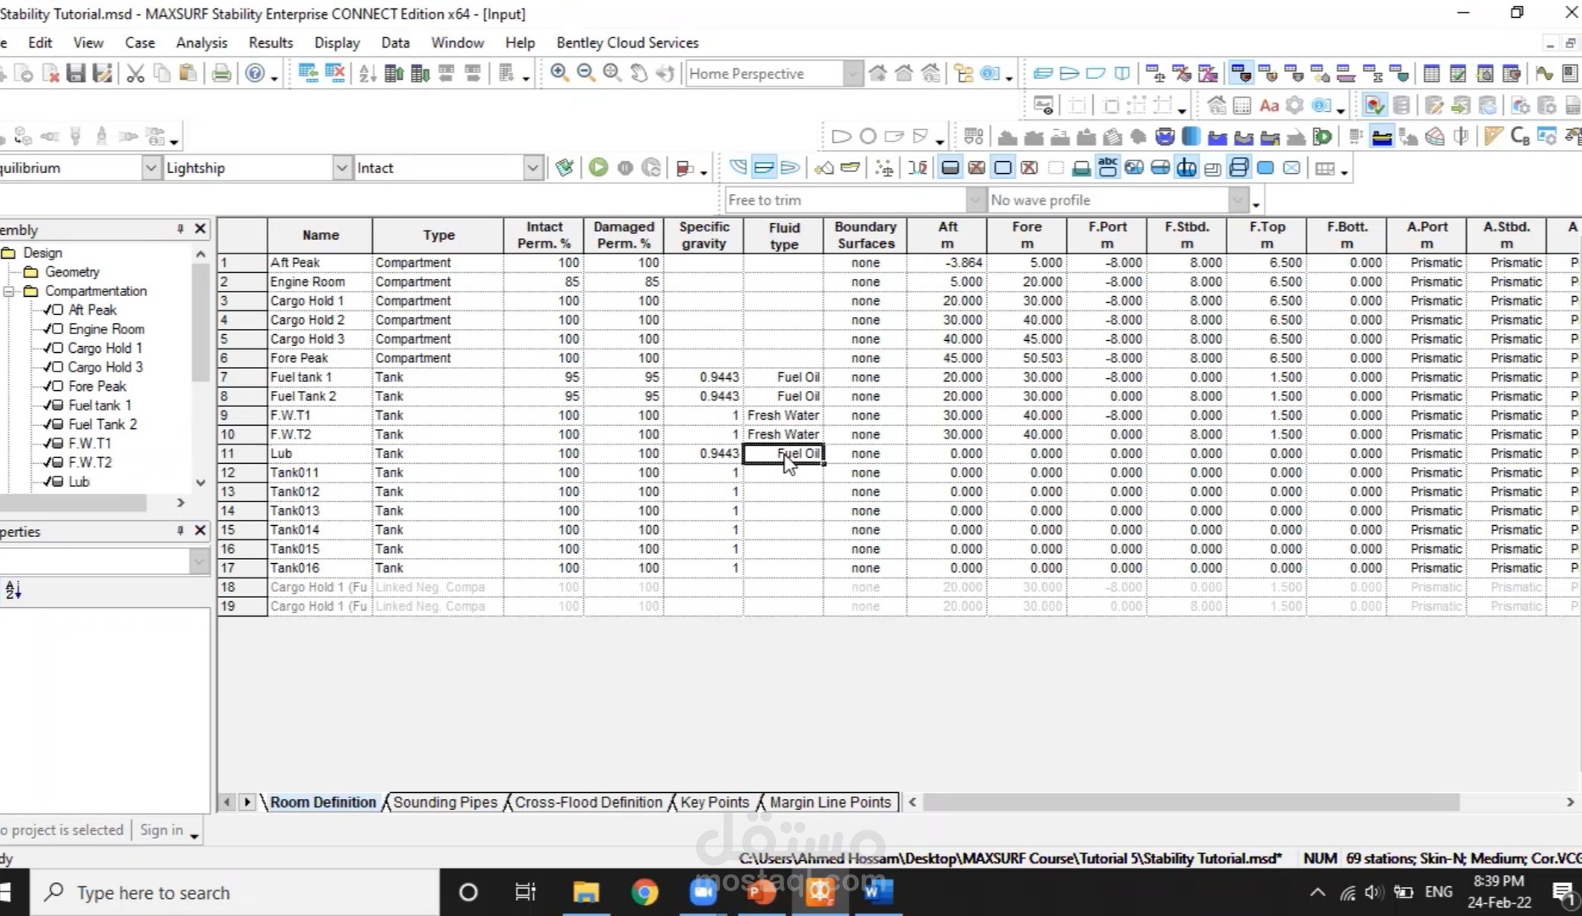Close the Properties panel
The width and height of the screenshot is (1582, 916).
click(200, 531)
